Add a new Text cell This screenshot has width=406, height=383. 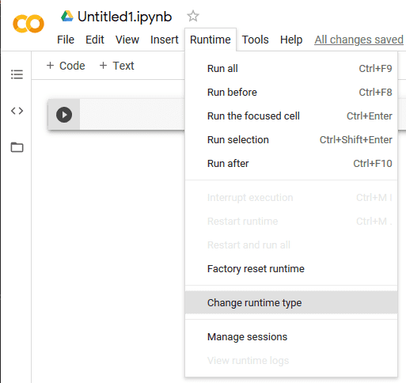(x=116, y=66)
